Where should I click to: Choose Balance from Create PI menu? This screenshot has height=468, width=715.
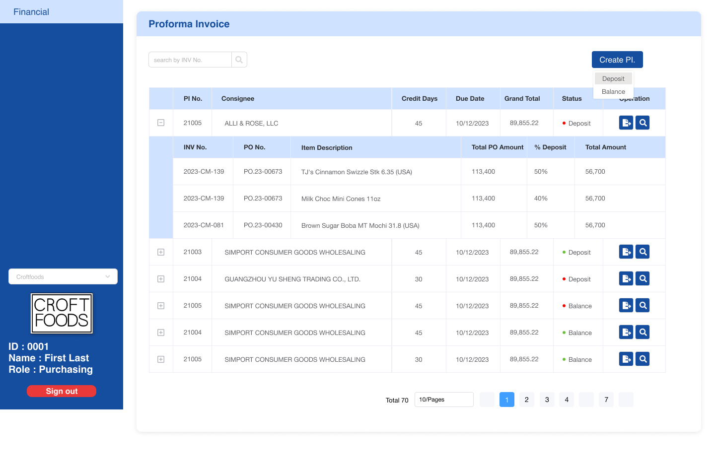pos(613,91)
